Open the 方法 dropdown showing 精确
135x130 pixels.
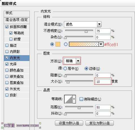click(72, 61)
